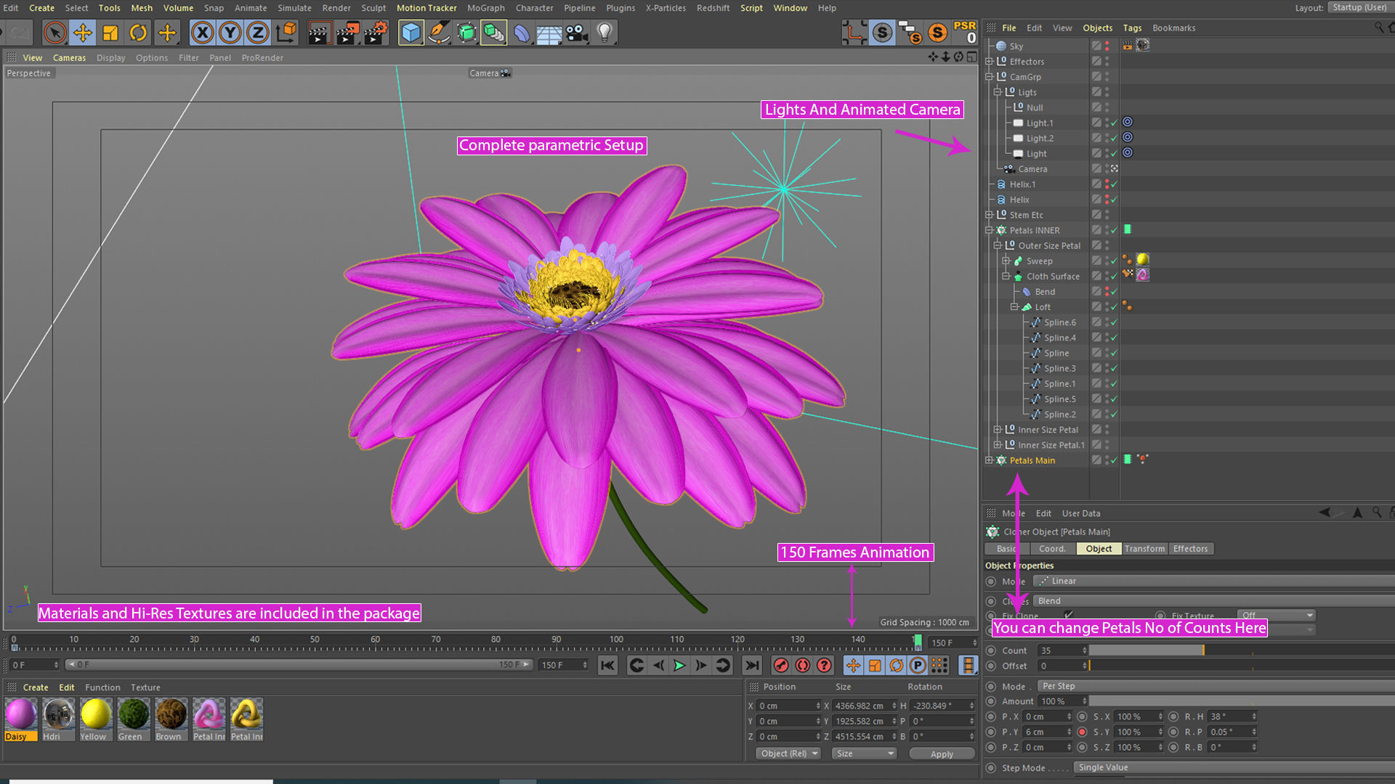Select the Live Selection tool
Screen dimensions: 1395x784
click(55, 33)
